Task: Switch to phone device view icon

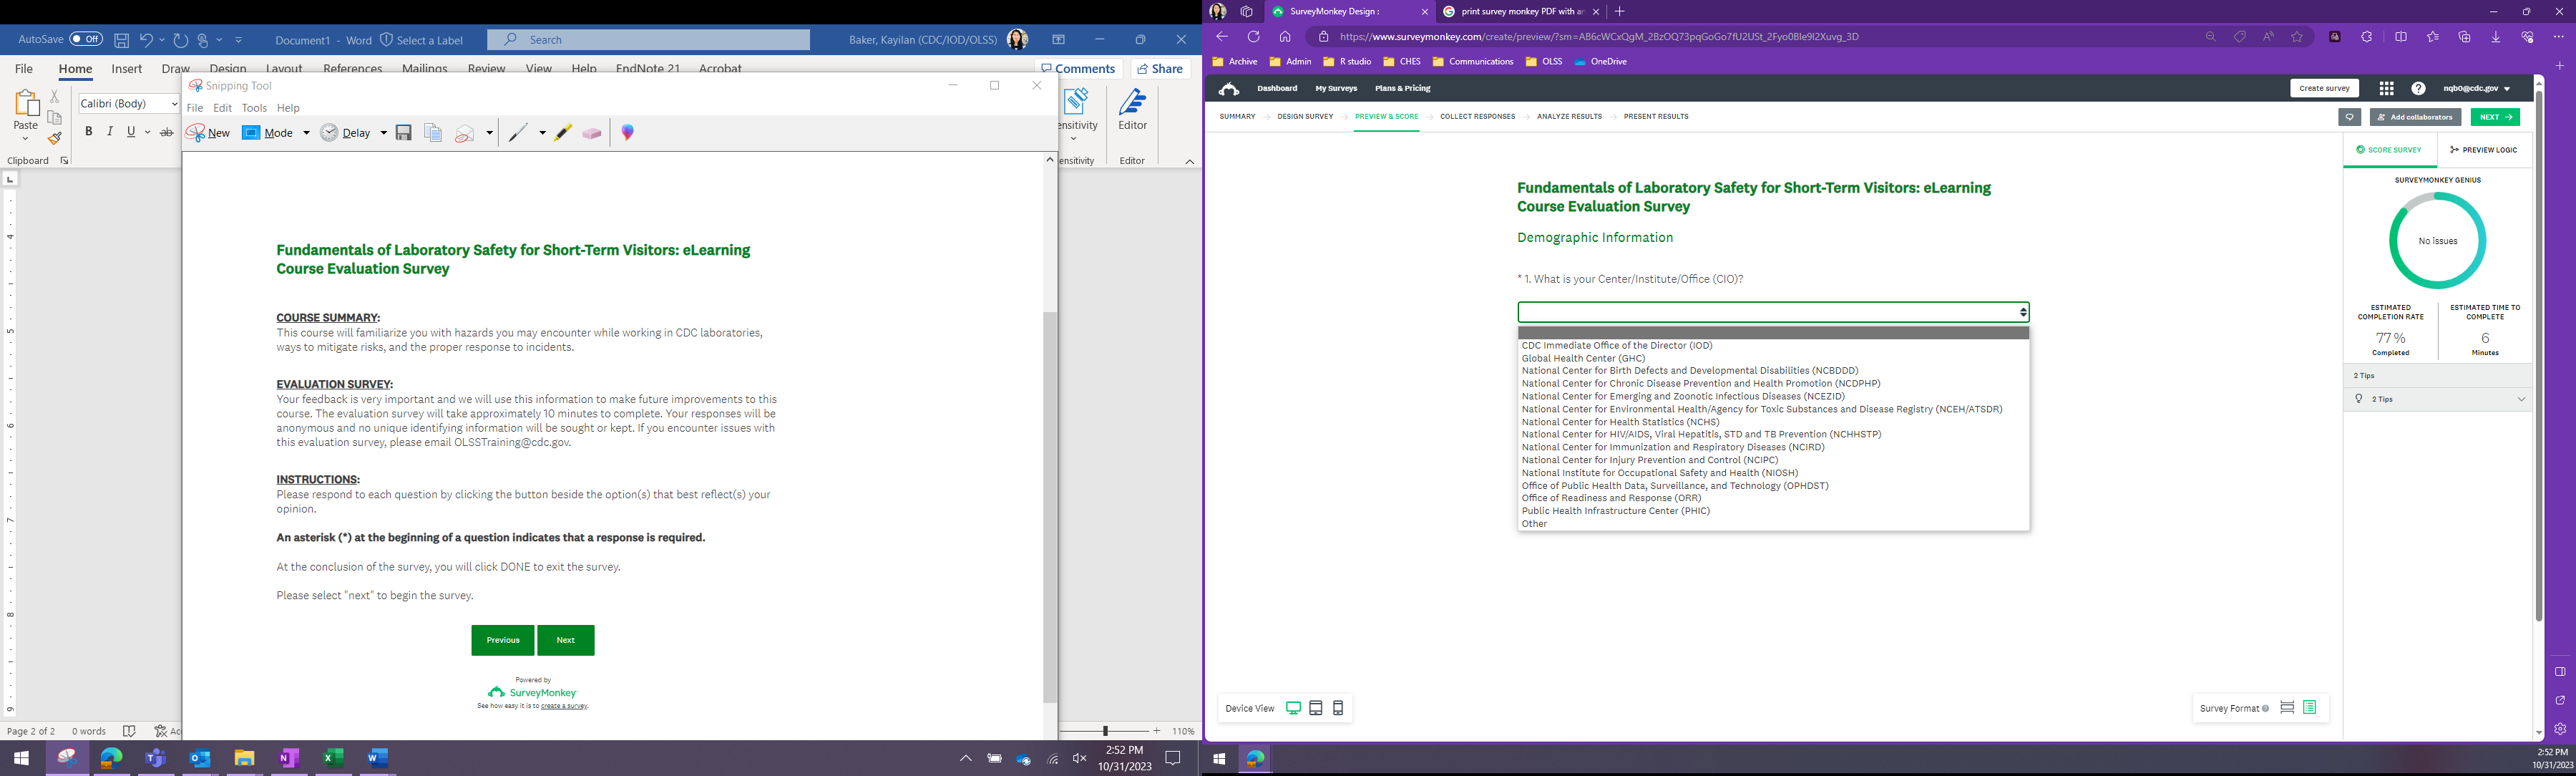Action: (1338, 708)
